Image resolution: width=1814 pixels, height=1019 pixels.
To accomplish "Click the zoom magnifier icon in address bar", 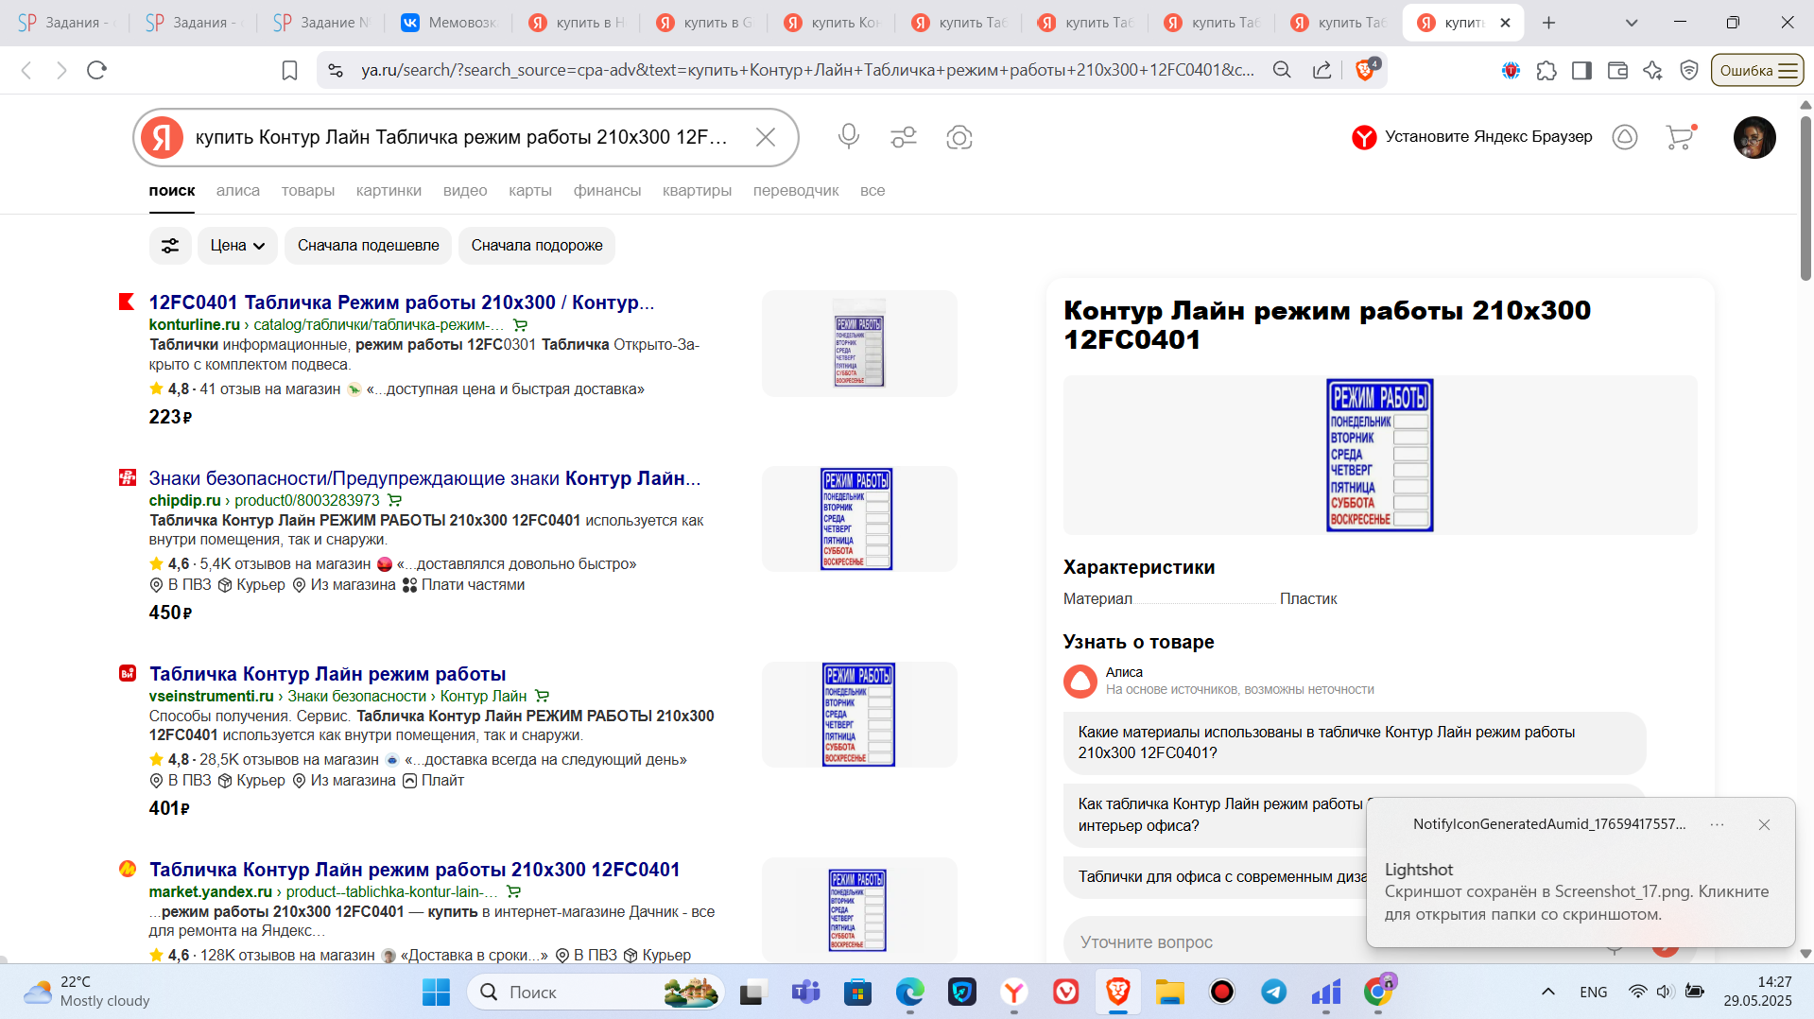I will click(1282, 70).
